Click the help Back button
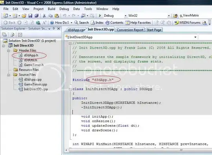Viewport: 212px width, 155px height. point(9,23)
